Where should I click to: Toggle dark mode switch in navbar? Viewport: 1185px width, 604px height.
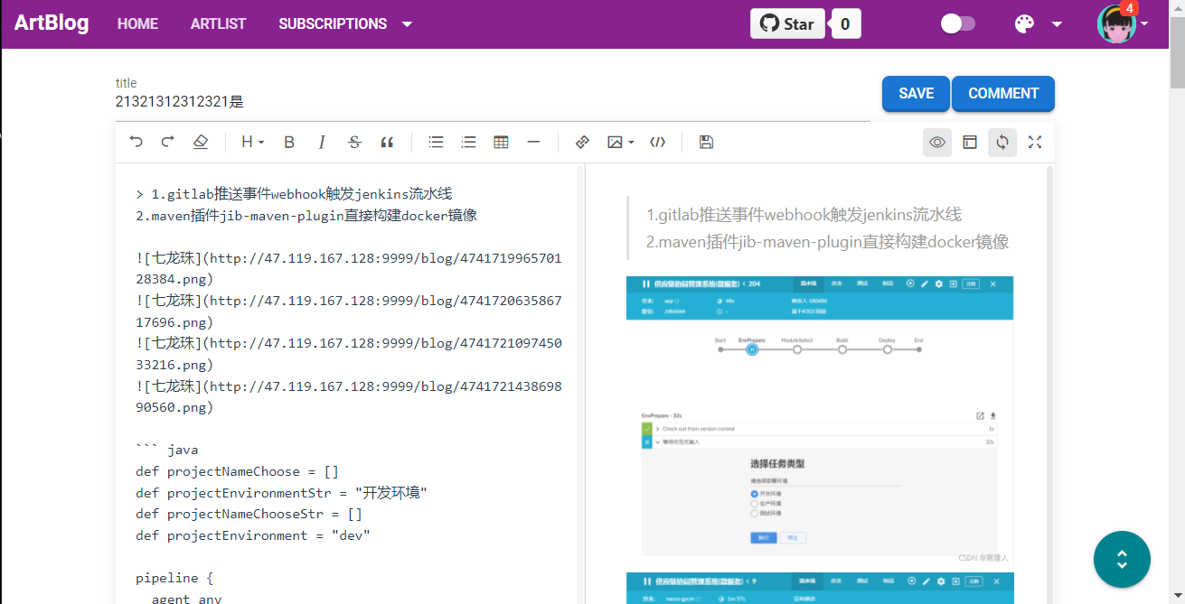coord(957,23)
